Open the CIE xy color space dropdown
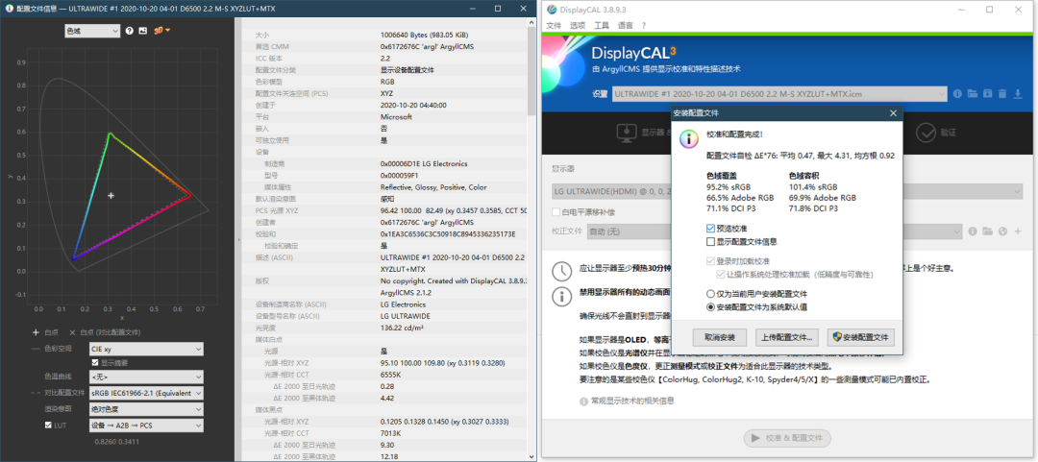This screenshot has width=1038, height=462. [146, 349]
